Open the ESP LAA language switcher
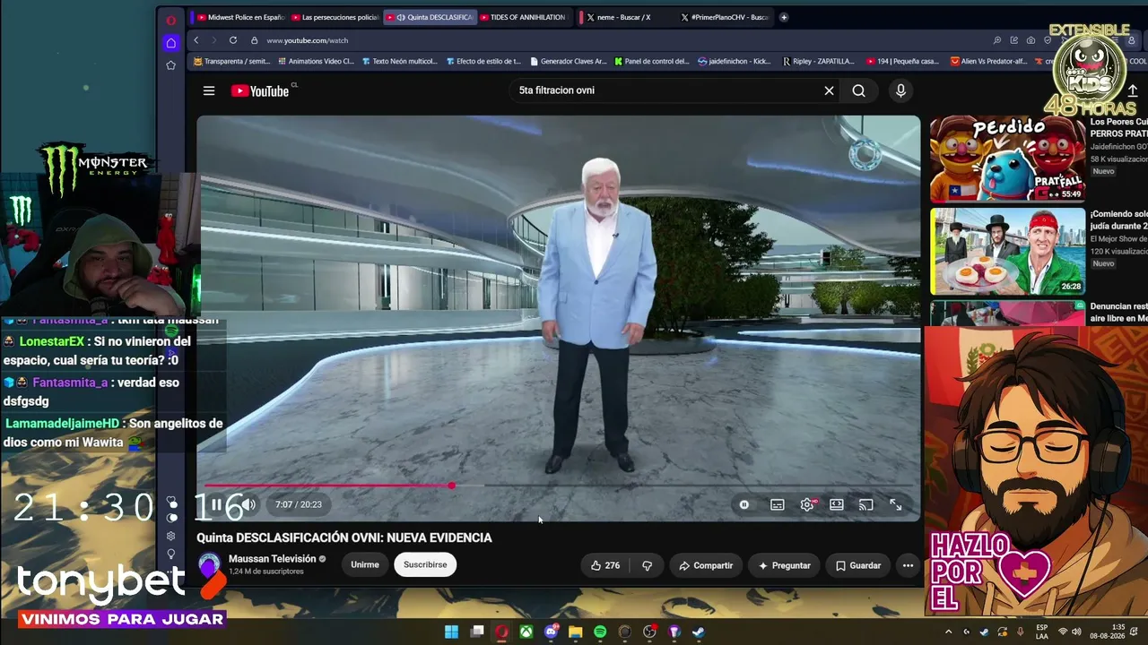The width and height of the screenshot is (1148, 645). pos(1042,632)
